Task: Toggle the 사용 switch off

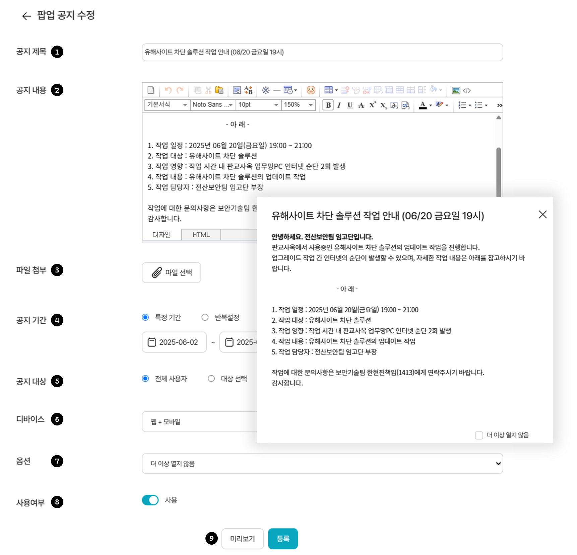Action: pos(150,500)
